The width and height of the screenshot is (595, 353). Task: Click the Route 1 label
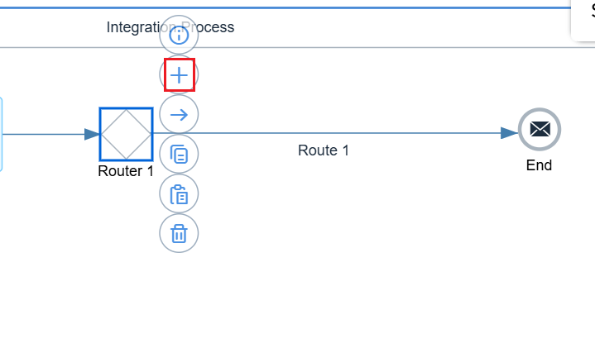(x=324, y=150)
